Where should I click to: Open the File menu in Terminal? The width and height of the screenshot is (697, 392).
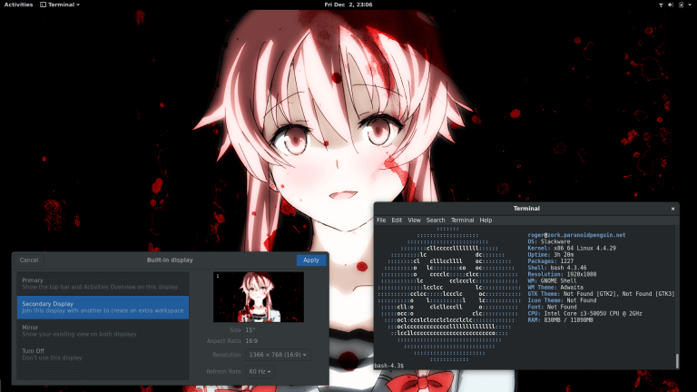tap(381, 220)
